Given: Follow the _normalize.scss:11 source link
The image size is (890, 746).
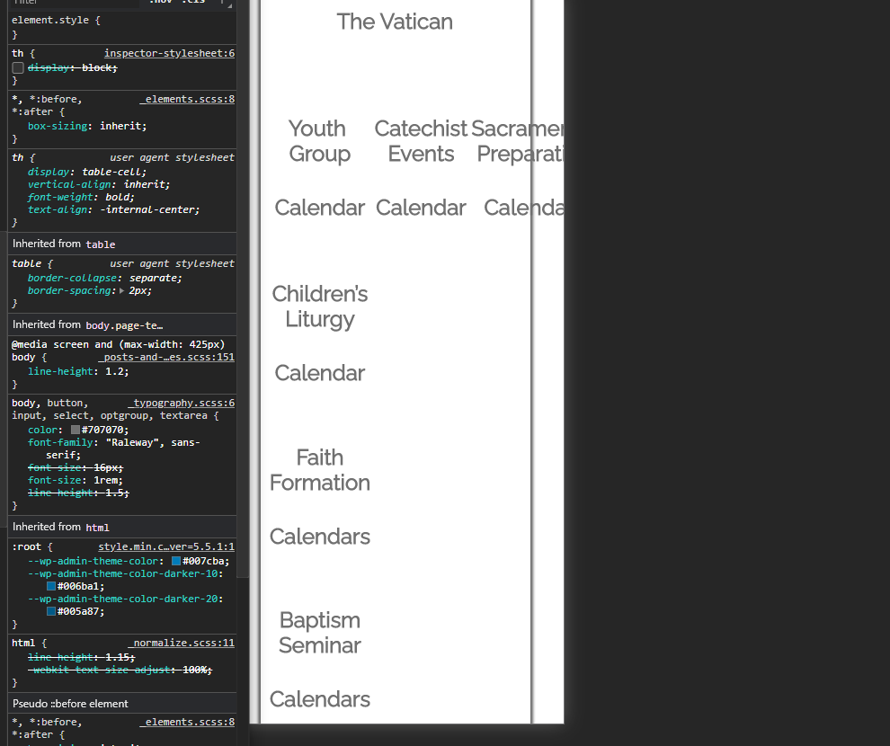Looking at the screenshot, I should point(181,643).
